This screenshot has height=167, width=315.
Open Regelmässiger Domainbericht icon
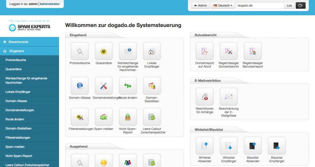(229, 51)
